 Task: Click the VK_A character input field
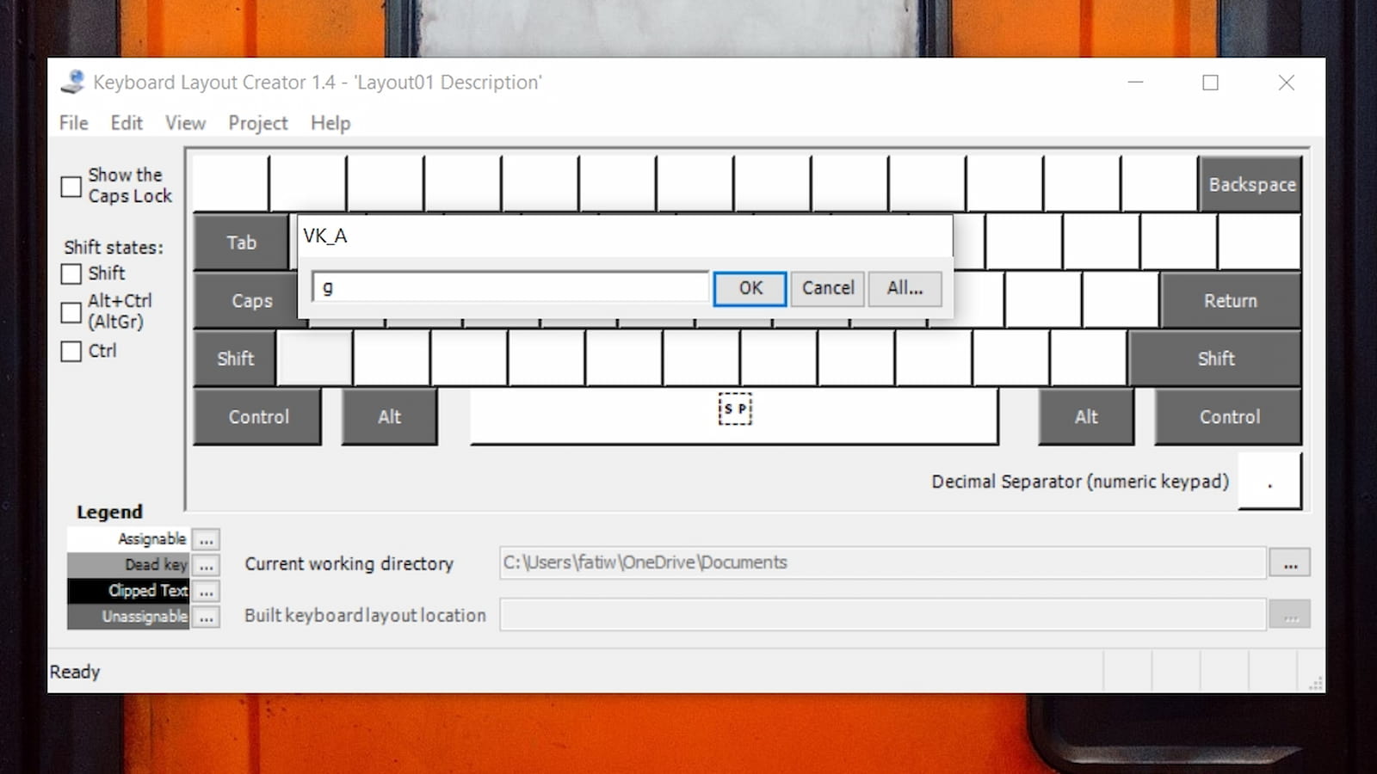point(510,287)
